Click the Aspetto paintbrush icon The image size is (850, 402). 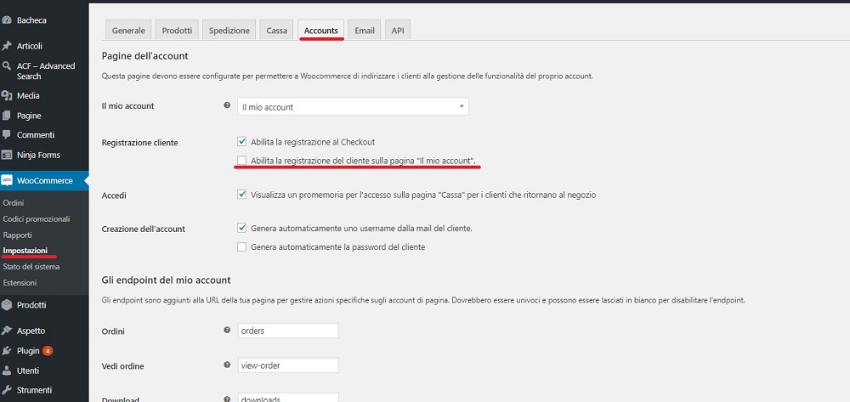[x=7, y=331]
